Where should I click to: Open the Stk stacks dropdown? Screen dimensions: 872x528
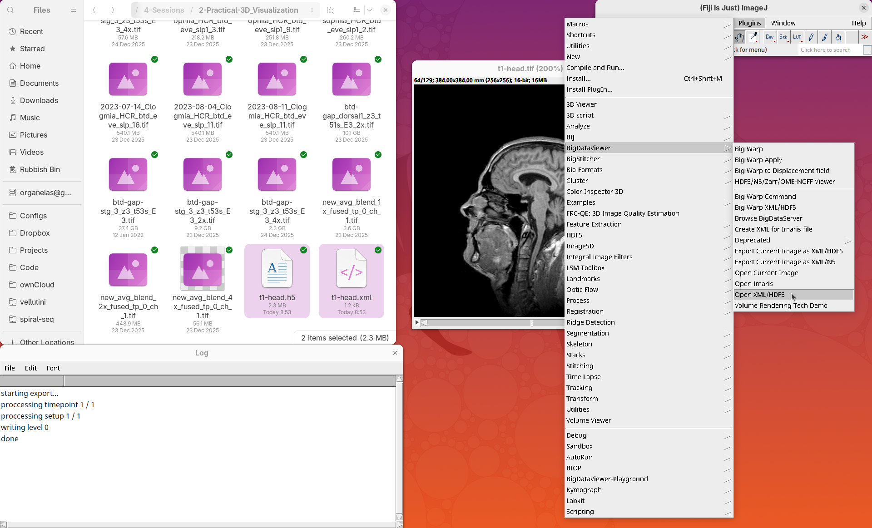[x=783, y=37]
